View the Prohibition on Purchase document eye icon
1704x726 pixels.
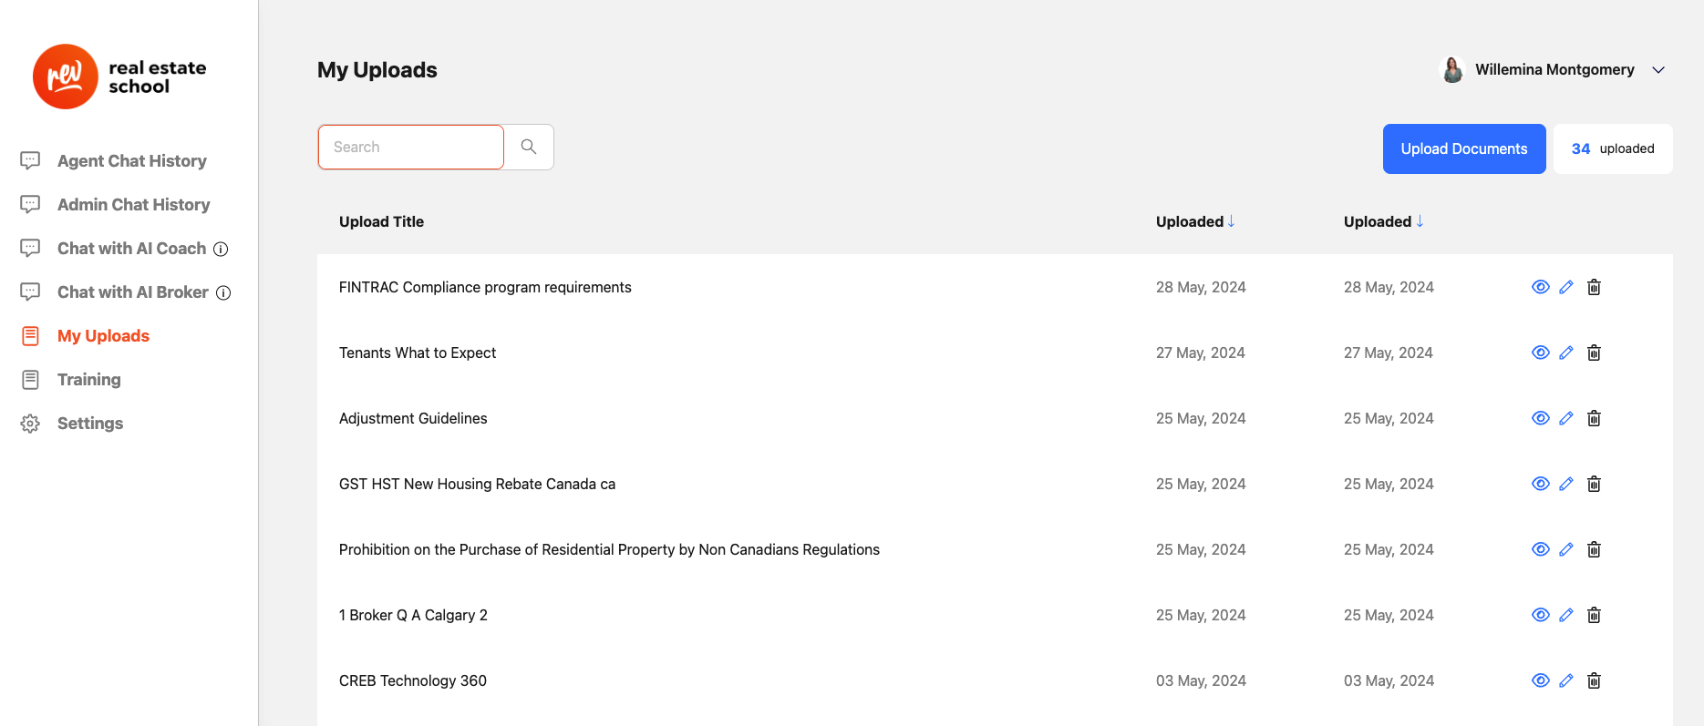(1540, 549)
